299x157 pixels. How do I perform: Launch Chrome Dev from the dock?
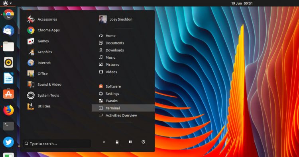[x=8, y=14]
